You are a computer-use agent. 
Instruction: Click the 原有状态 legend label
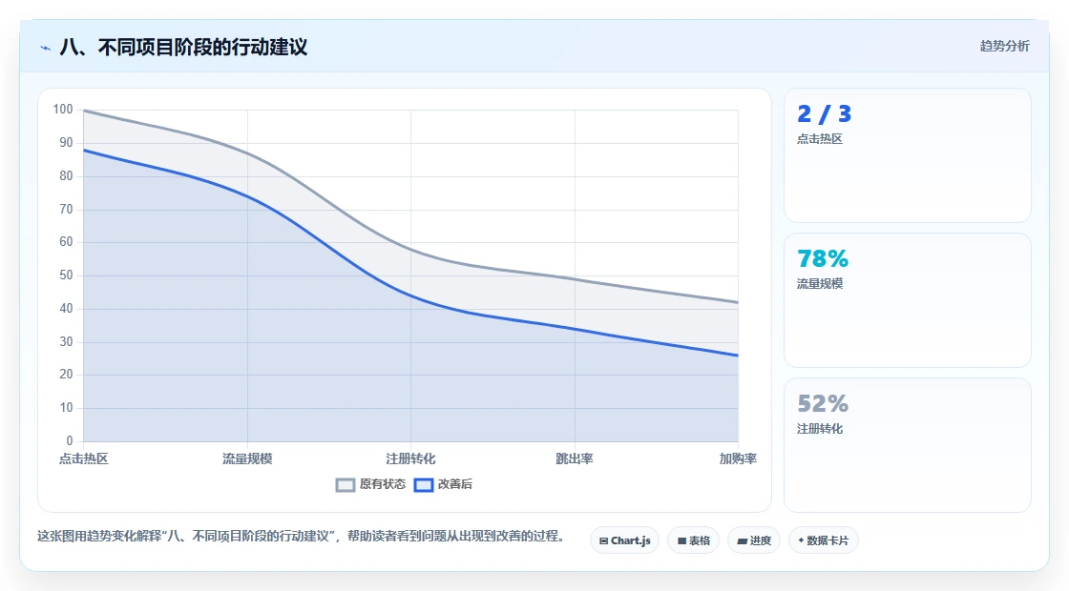(383, 484)
